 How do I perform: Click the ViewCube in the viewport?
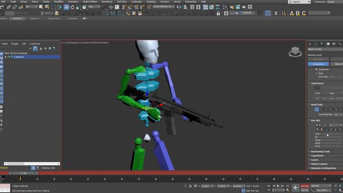[295, 52]
